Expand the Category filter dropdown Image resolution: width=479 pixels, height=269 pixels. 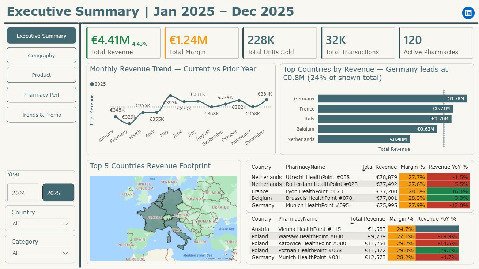pyautogui.click(x=40, y=253)
